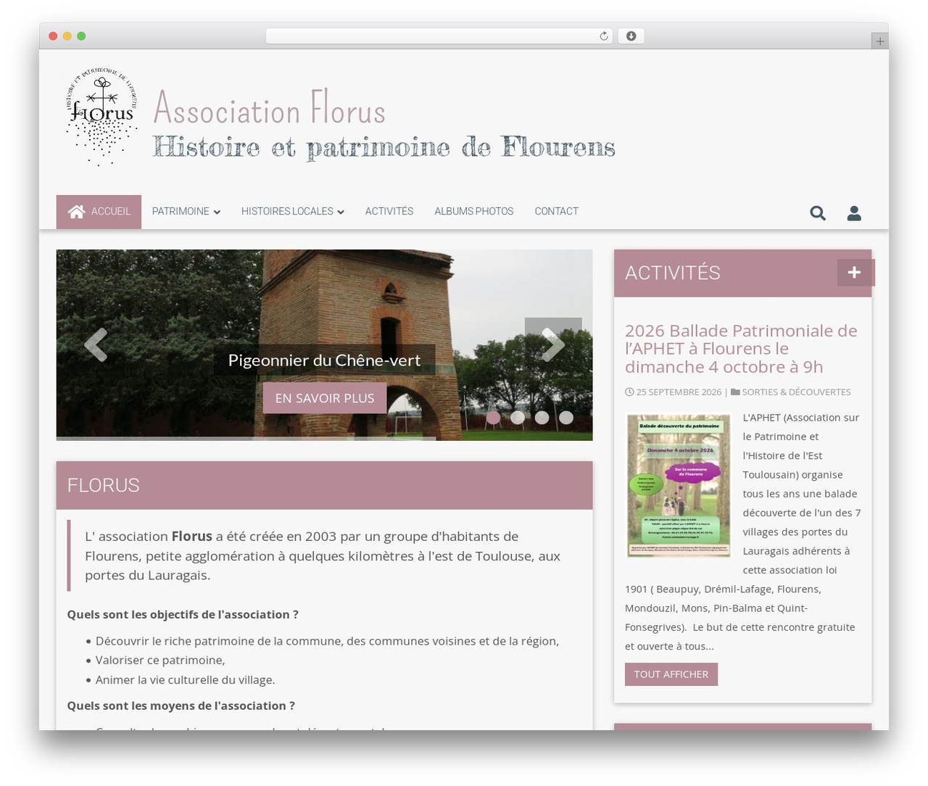This screenshot has height=786, width=928.
Task: Open the Contact menu item
Action: [557, 211]
